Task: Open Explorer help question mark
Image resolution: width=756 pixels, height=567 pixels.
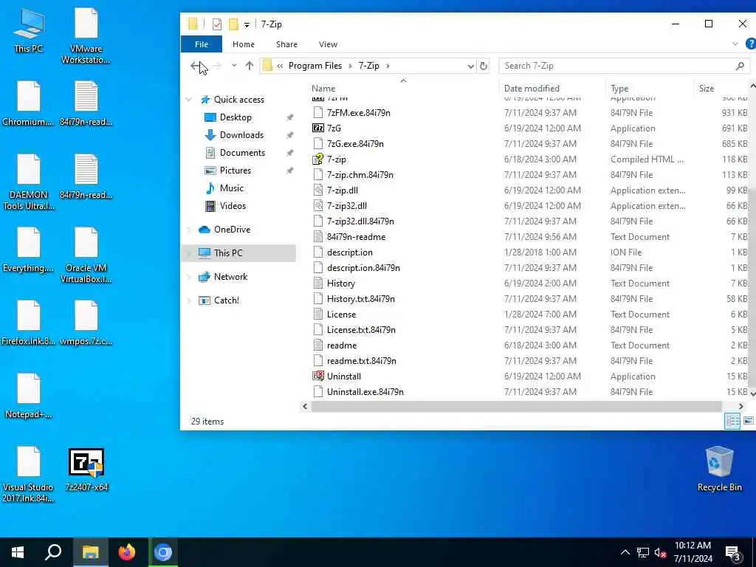Action: tap(751, 44)
